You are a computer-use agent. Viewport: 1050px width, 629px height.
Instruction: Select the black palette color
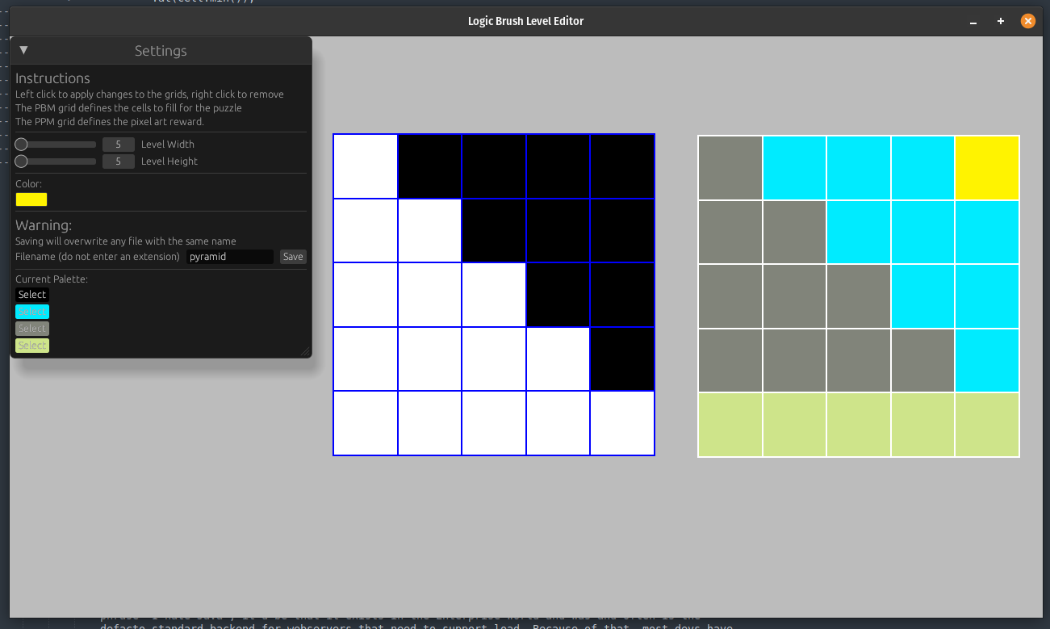32,295
